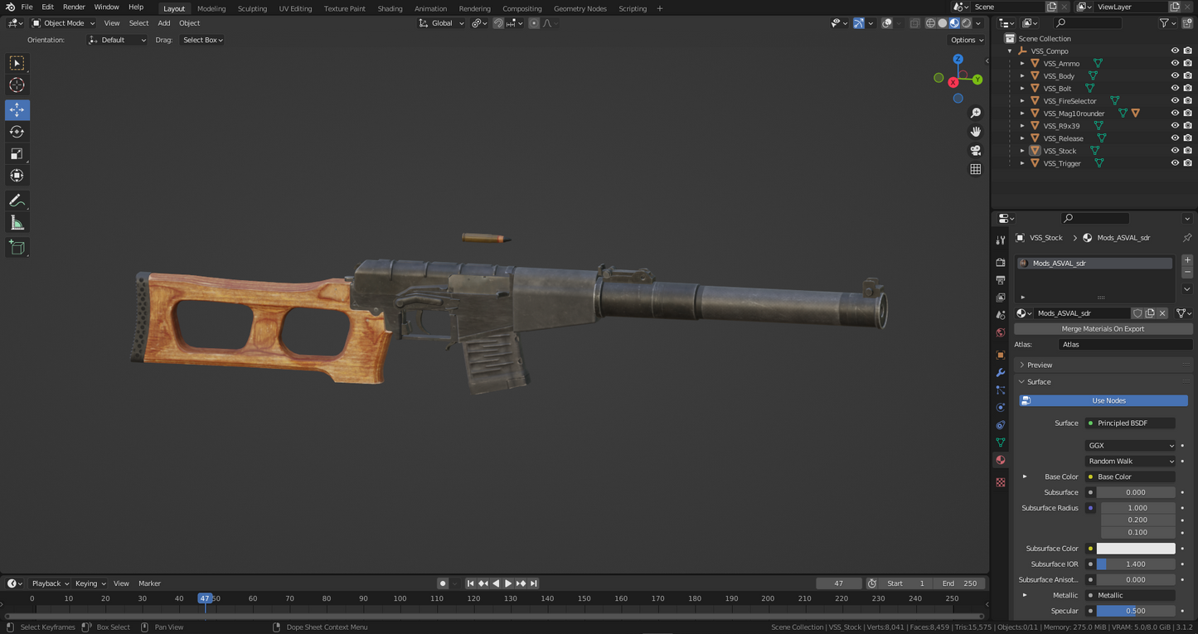1198x634 pixels.
Task: Expand the Preview panel
Action: click(1039, 365)
